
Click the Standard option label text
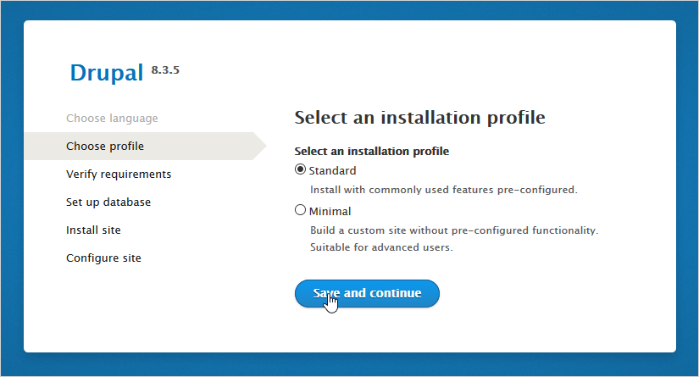pyautogui.click(x=333, y=171)
